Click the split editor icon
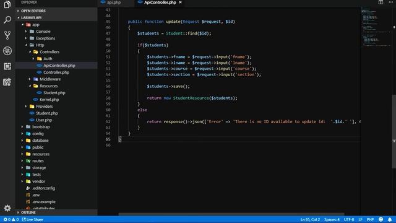 (381, 2)
